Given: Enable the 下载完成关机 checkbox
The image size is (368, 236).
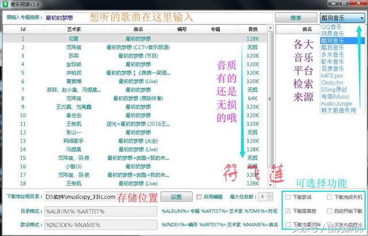Looking at the screenshot, I should (x=329, y=198).
